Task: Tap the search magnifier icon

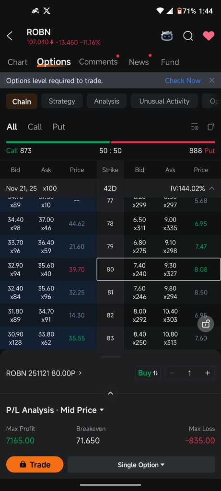Action: click(188, 36)
